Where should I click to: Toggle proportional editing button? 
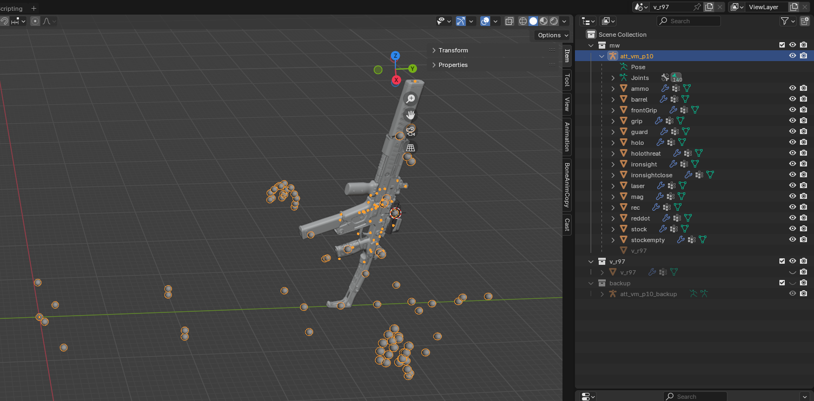coord(35,21)
